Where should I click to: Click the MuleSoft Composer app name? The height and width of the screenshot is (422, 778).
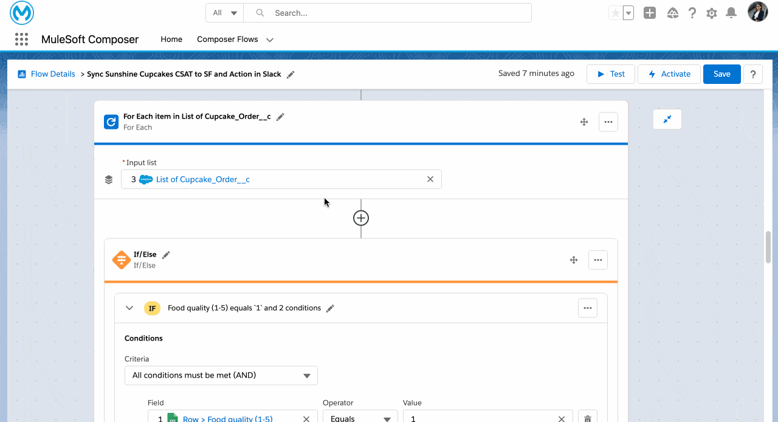click(x=90, y=40)
